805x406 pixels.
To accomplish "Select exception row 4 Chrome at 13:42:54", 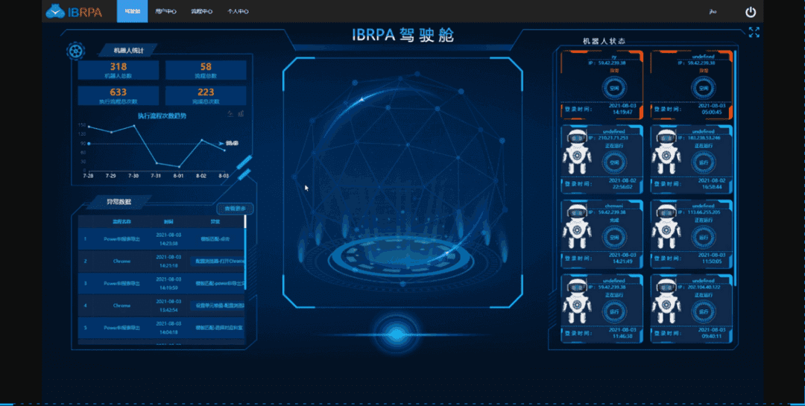I will coord(161,305).
